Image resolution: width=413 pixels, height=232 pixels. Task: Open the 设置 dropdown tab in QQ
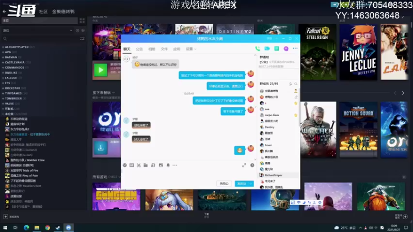click(x=191, y=49)
